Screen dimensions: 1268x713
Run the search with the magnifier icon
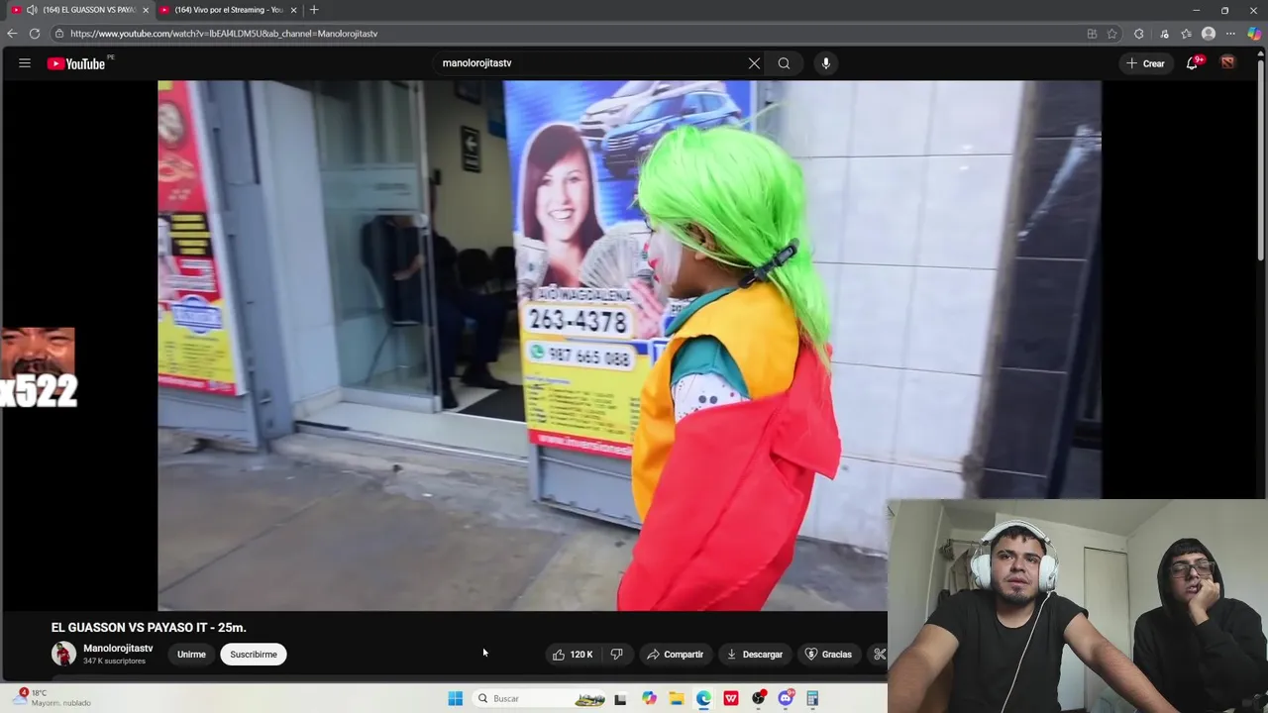[784, 63]
